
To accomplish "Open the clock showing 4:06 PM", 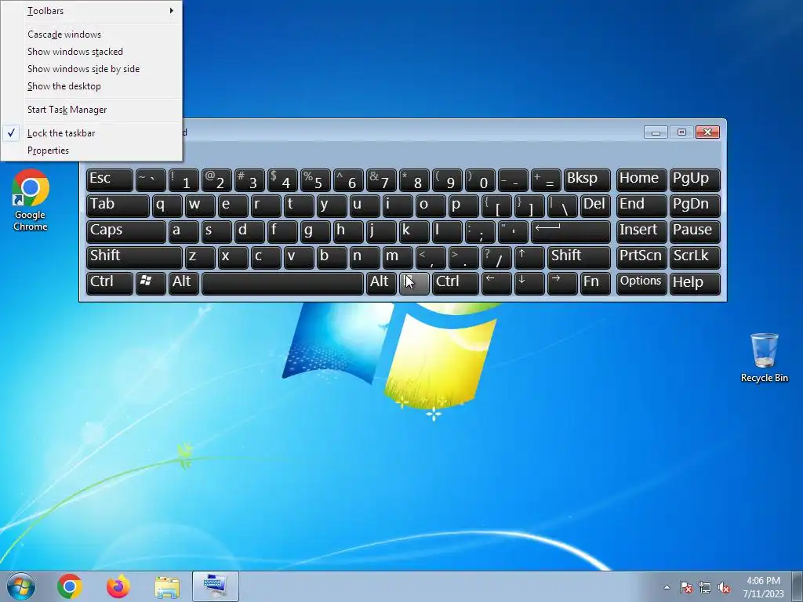I will click(763, 587).
